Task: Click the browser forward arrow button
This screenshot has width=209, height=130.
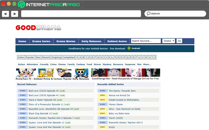Action: click(x=15, y=14)
